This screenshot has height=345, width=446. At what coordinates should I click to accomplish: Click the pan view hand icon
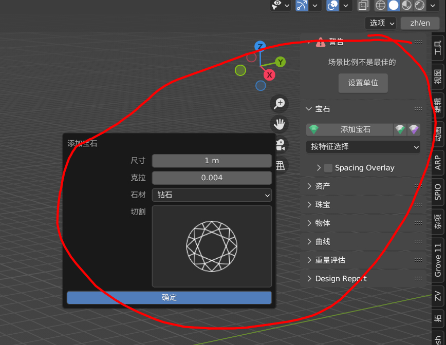pyautogui.click(x=280, y=124)
